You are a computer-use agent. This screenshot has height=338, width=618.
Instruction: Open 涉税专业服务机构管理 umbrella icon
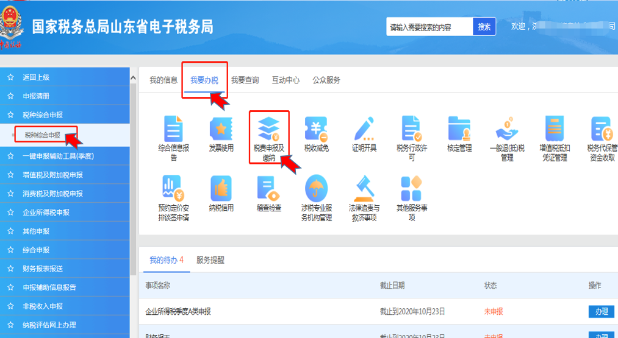(x=316, y=188)
